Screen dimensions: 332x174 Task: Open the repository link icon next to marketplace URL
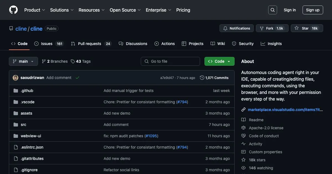point(243,109)
